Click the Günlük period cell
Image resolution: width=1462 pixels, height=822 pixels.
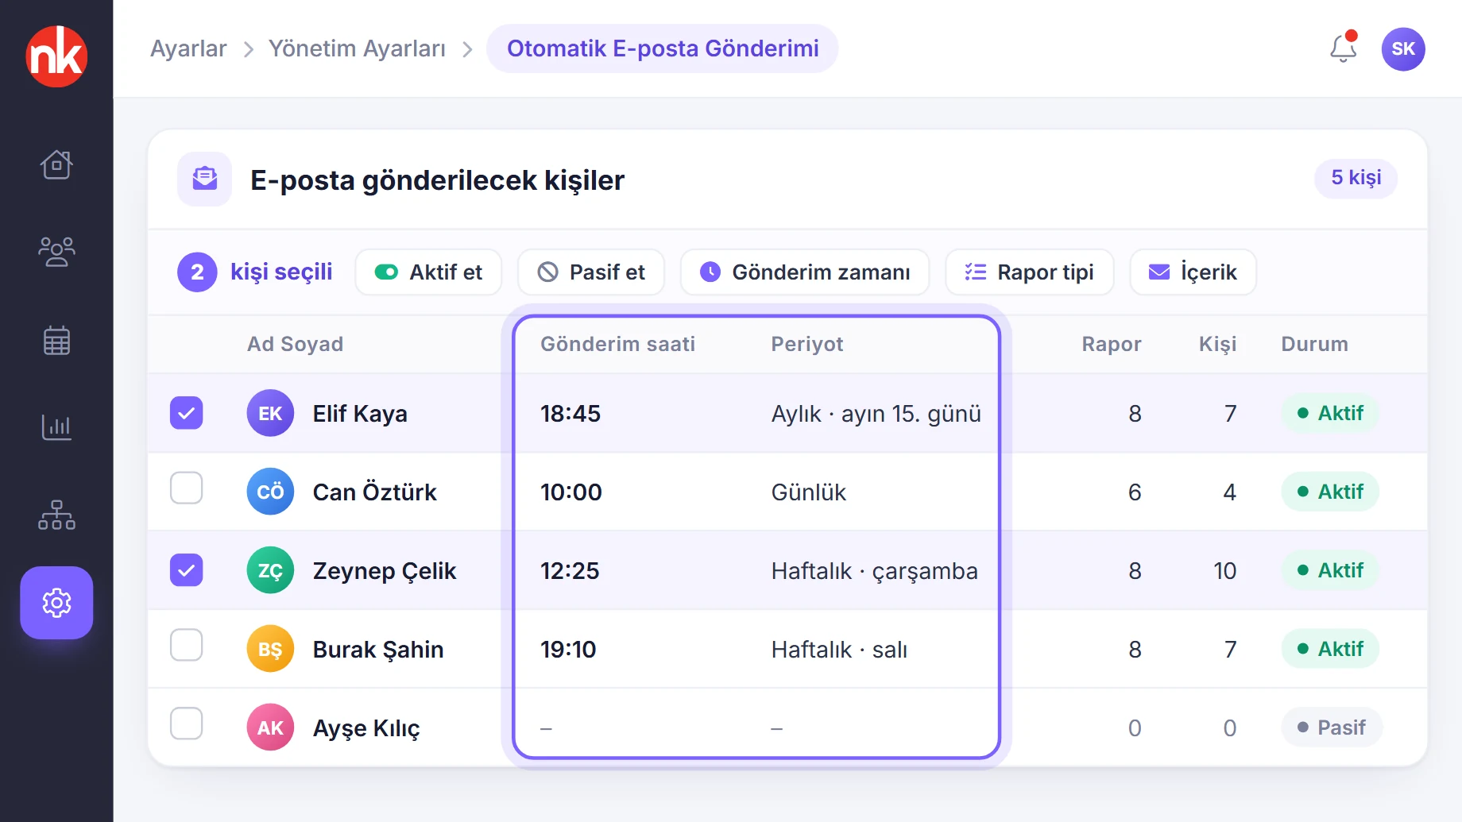pyautogui.click(x=808, y=492)
